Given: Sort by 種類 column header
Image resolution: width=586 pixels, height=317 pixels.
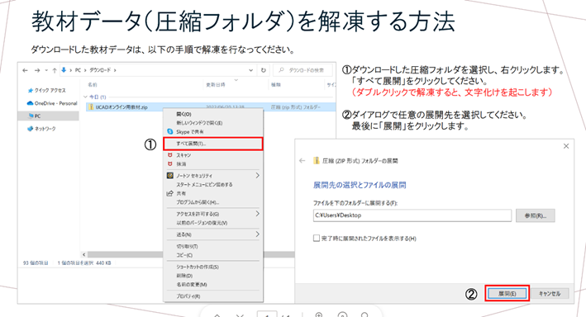Looking at the screenshot, I should [276, 85].
